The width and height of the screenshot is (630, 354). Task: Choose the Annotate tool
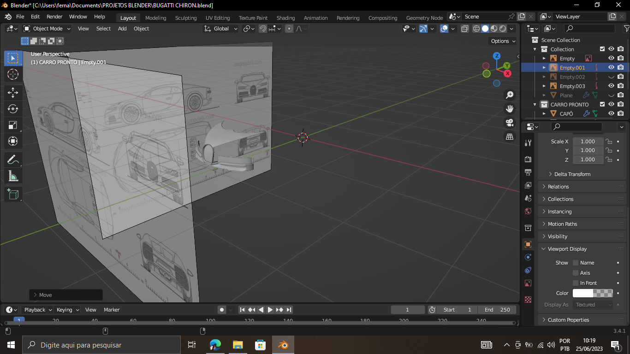click(13, 160)
